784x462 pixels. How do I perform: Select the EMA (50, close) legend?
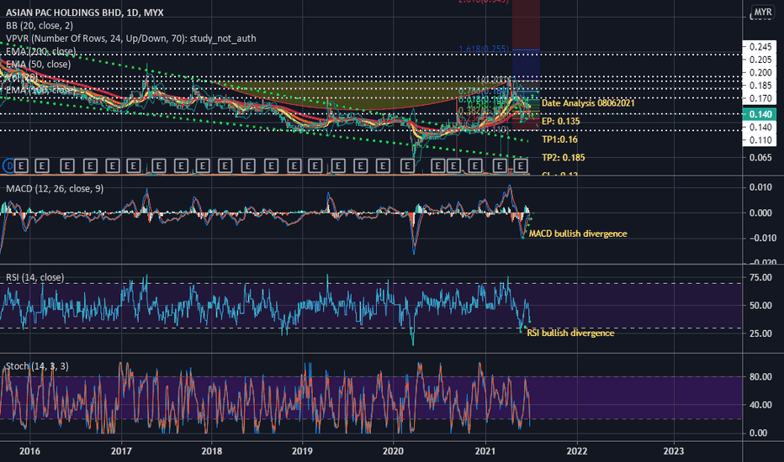coord(38,65)
